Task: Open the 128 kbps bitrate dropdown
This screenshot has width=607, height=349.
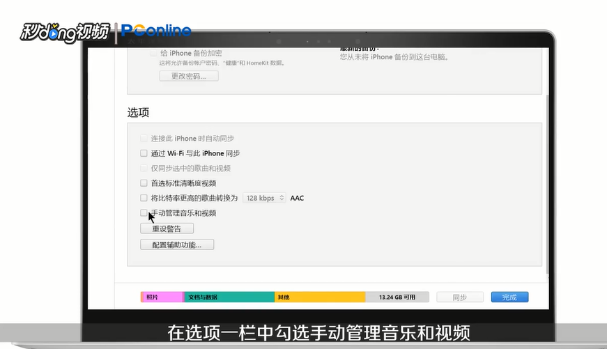Action: coord(264,198)
